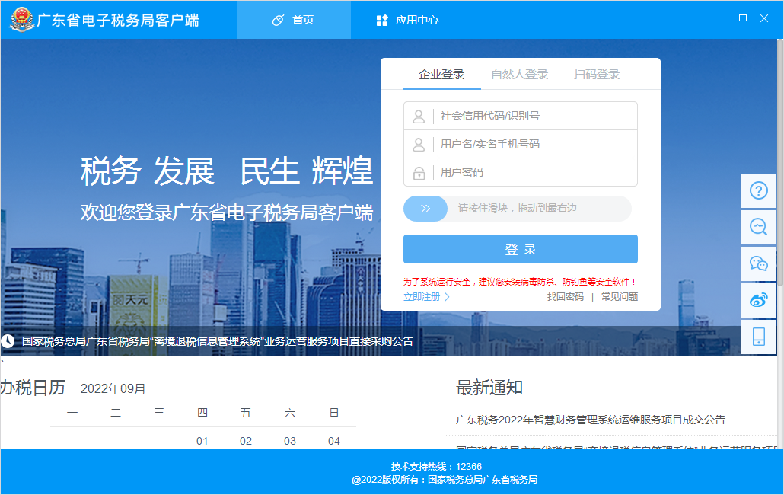Open the 找回密码 link
Viewport: 784px width, 495px height.
point(565,297)
